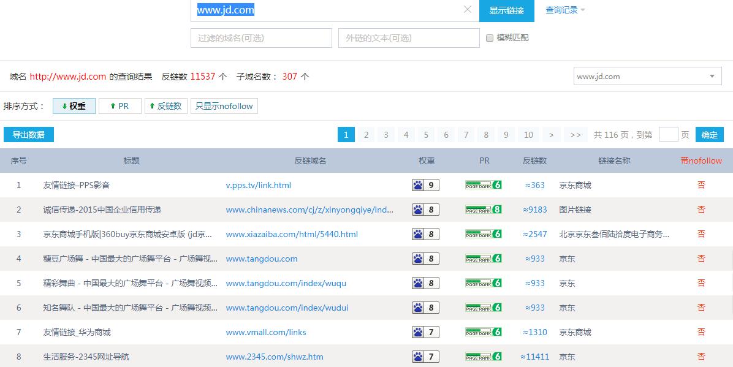Image resolution: width=733 pixels, height=367 pixels.
Task: Click the weight badge for tangdou wuqu row
Action: pos(425,283)
